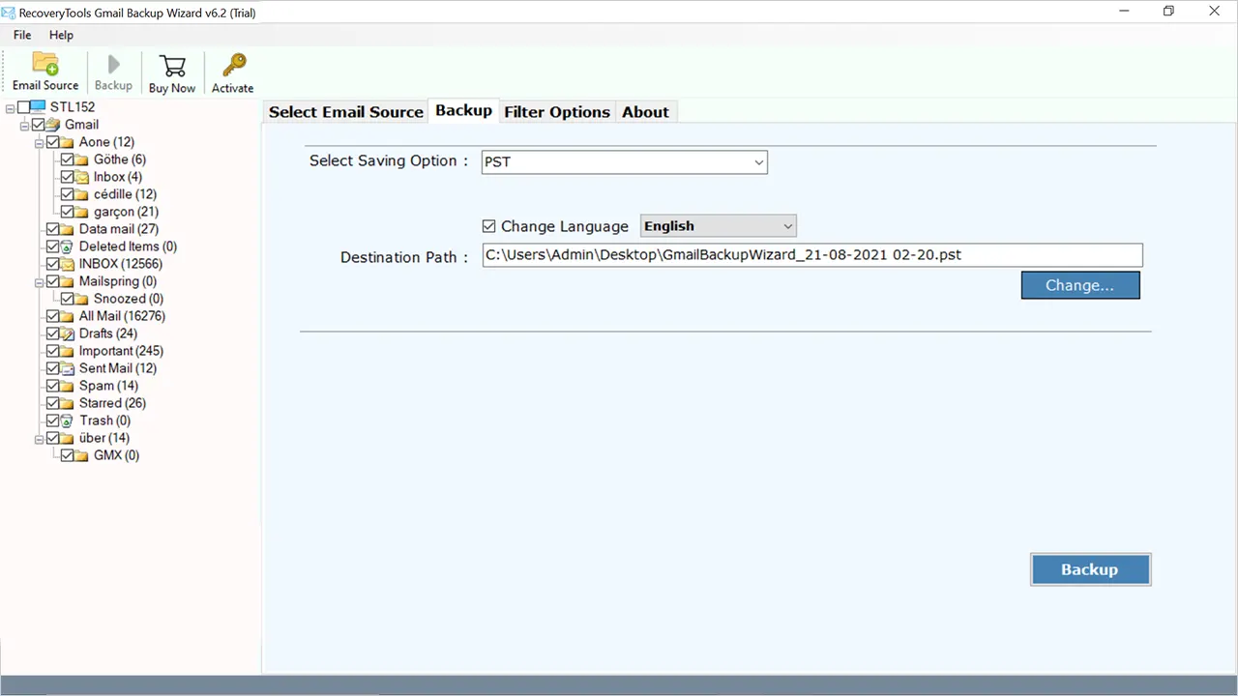Screen dimensions: 1238x696
Task: Select the Deleted Items folder icon
Action: (x=68, y=246)
